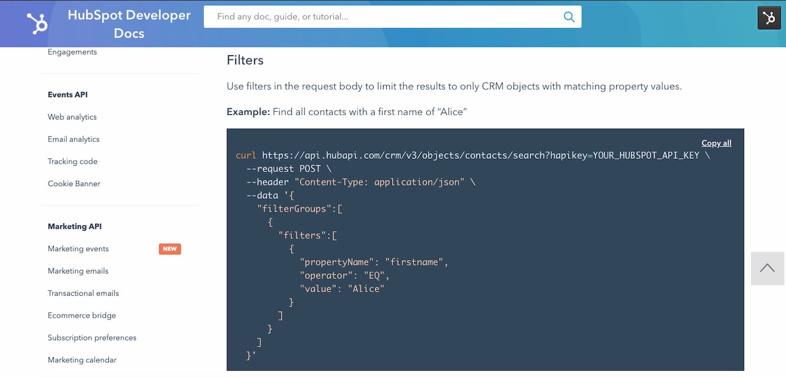The height and width of the screenshot is (377, 786).
Task: Open Subscription preferences documentation
Action: click(92, 338)
